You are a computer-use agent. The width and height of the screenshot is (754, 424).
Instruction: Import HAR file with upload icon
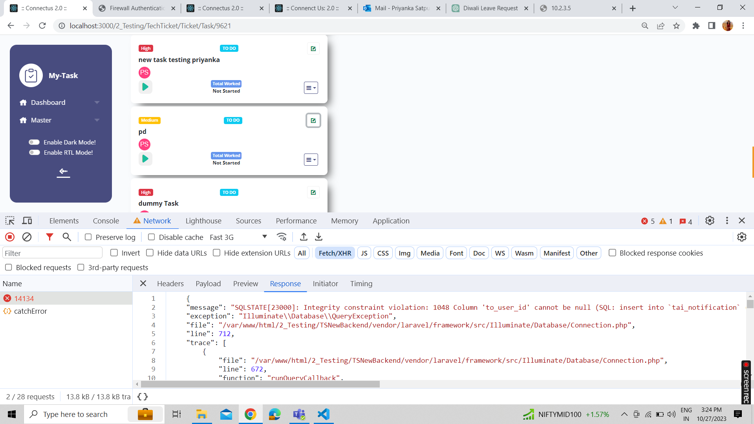point(304,237)
